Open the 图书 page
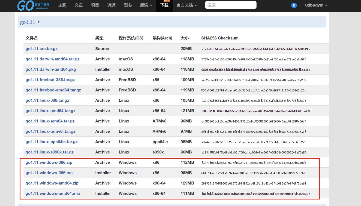Viewport: 361px width, 206px height. (x=128, y=5)
